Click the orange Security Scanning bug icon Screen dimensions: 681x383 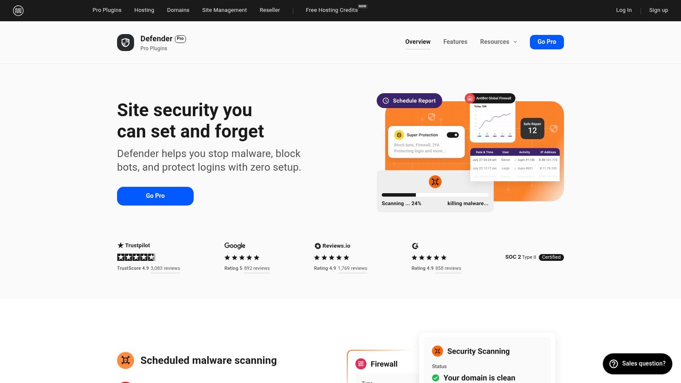click(437, 351)
